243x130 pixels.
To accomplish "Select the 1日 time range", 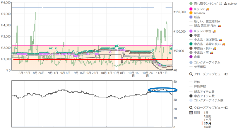I will 206,112.
